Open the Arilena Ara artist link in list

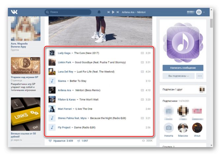tap(64, 90)
